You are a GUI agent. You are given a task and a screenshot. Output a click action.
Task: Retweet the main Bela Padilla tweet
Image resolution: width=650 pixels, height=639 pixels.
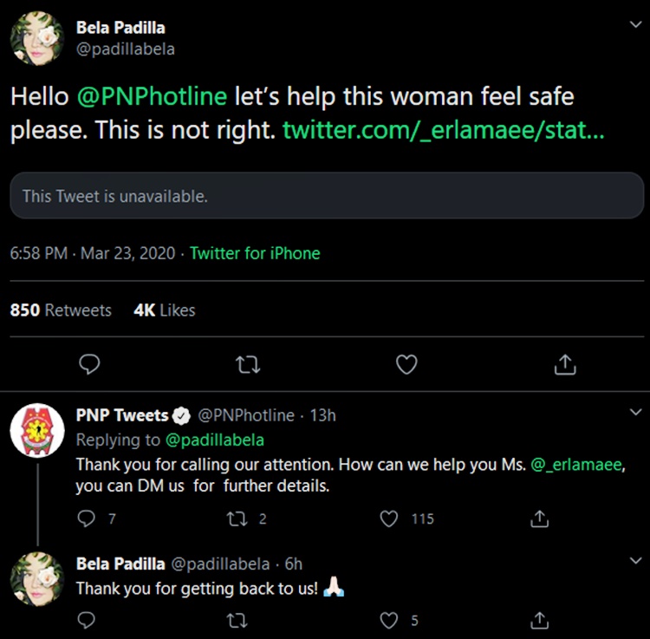tap(247, 365)
